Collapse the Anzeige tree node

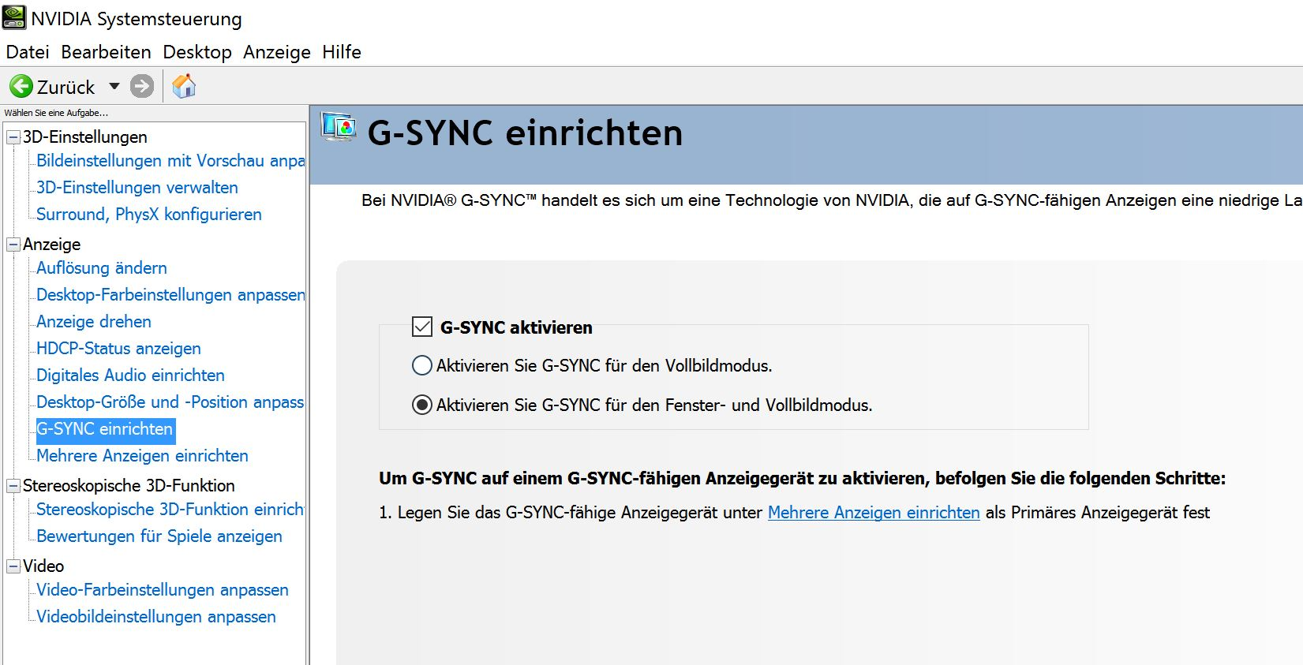click(13, 245)
